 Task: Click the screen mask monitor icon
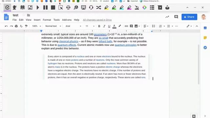[x=84, y=8]
